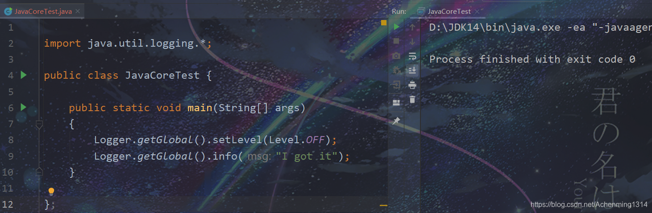Run the main method from the line 6 gutter
The width and height of the screenshot is (652, 213).
pos(24,107)
